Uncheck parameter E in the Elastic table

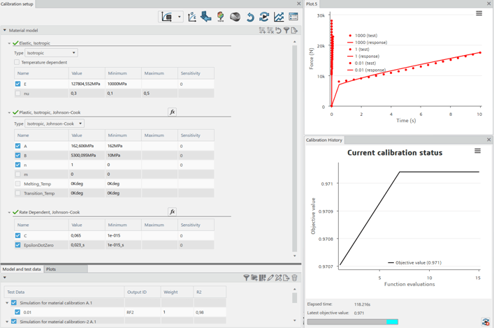coord(18,84)
